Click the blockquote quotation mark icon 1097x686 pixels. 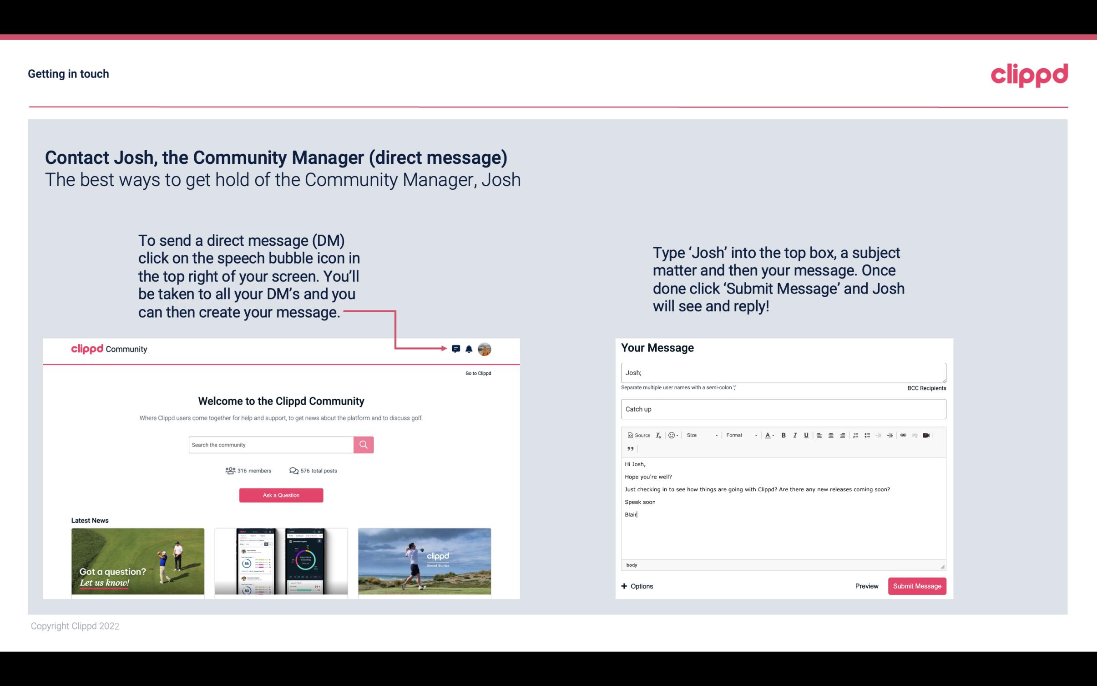point(629,448)
